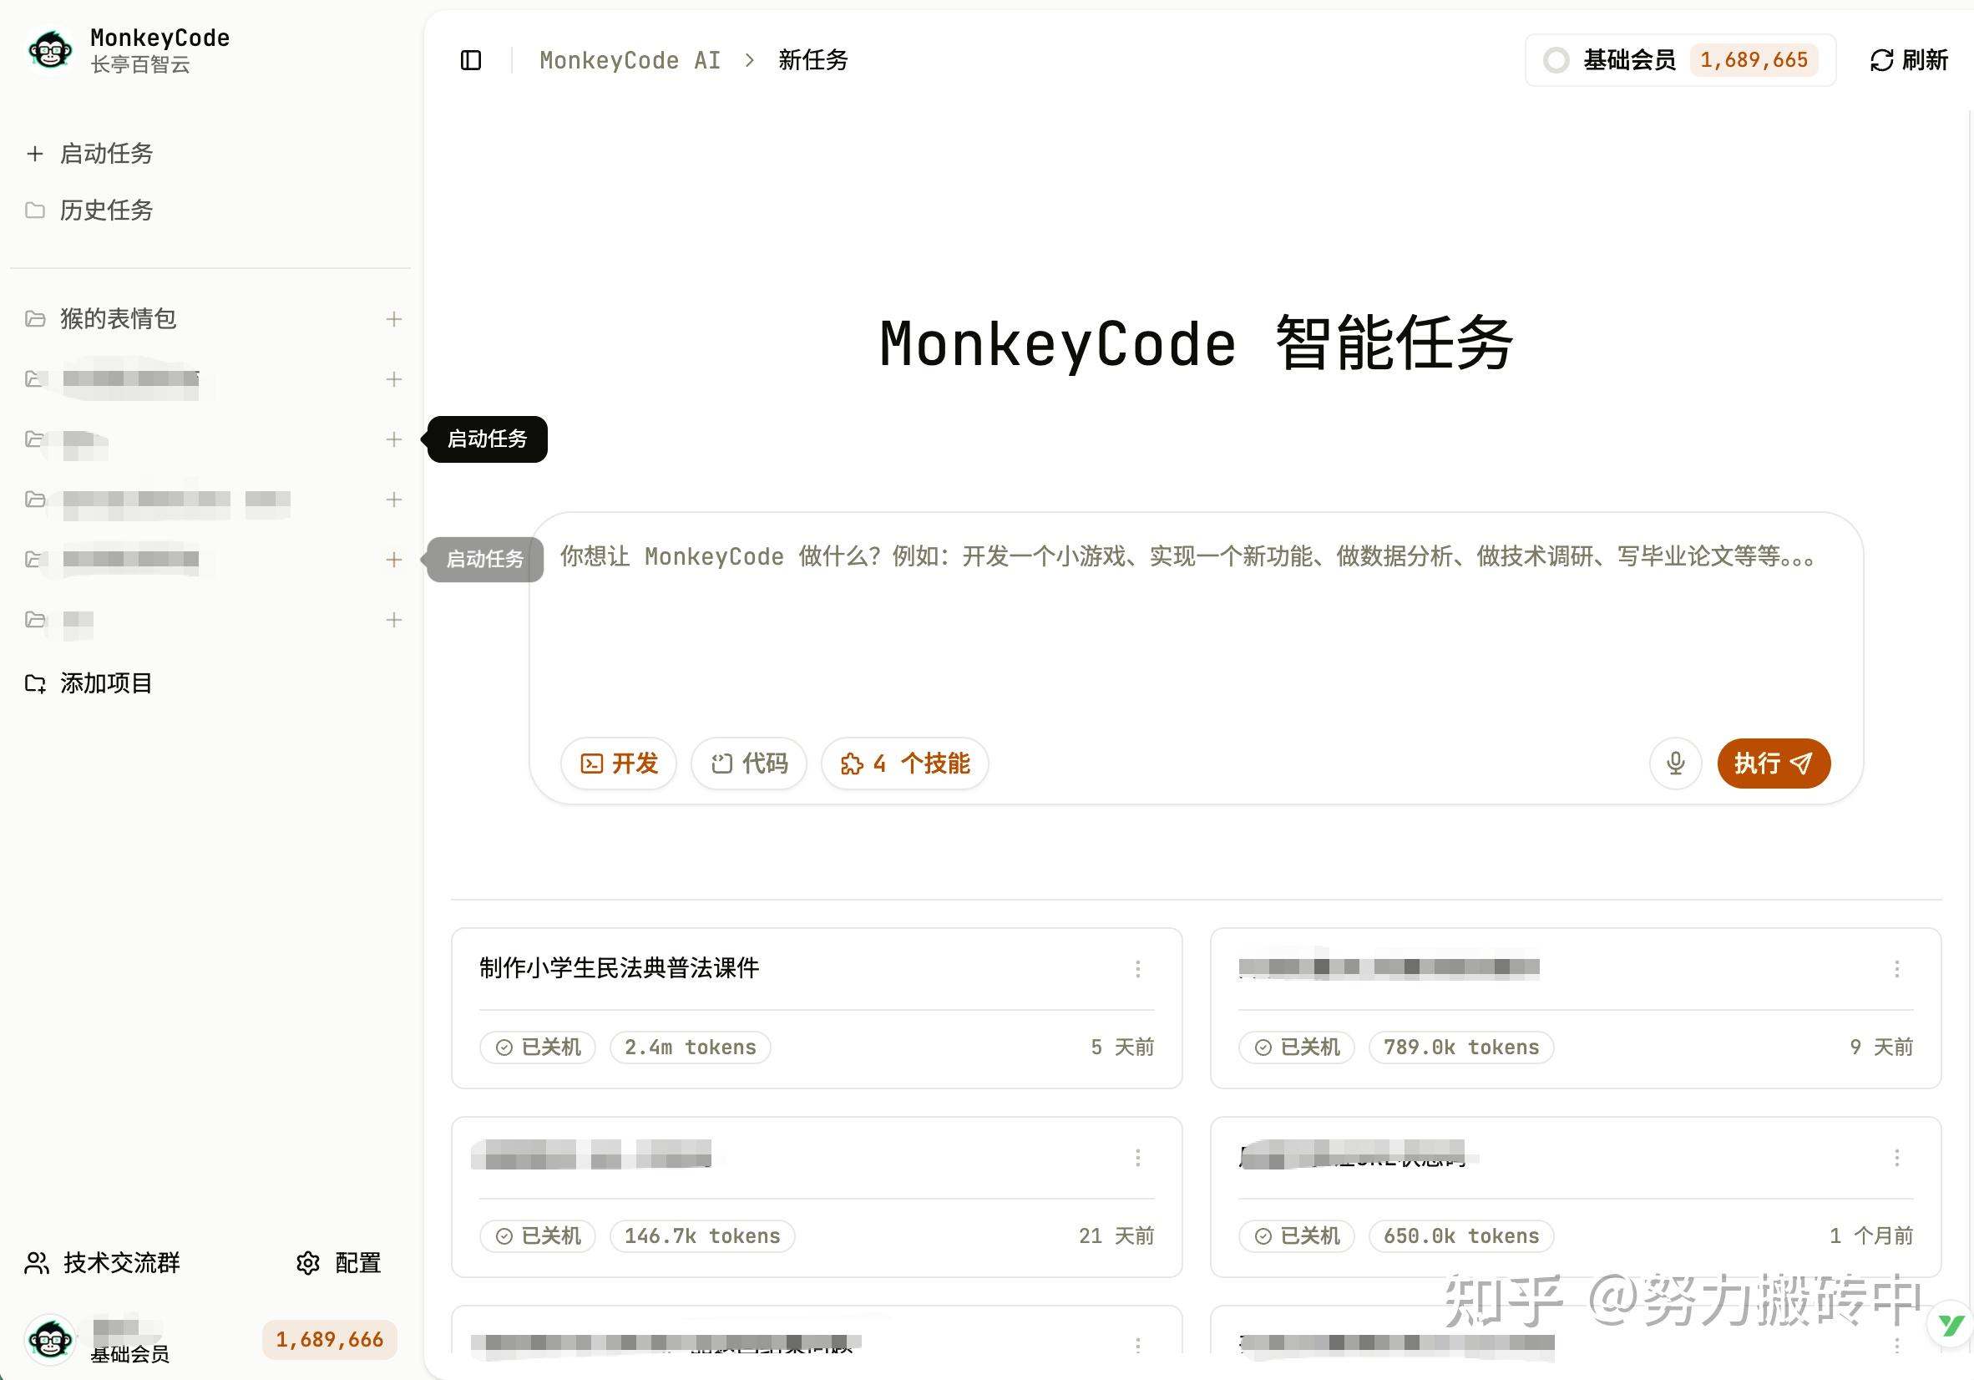1974x1380 pixels.
Task: Open 技术交流群 link
Action: pos(104,1262)
